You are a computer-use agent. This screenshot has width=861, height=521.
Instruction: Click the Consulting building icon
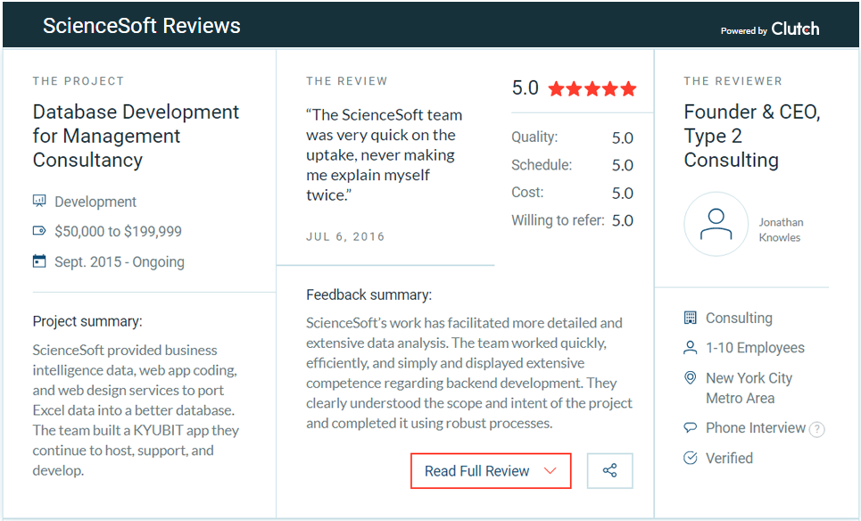point(690,318)
